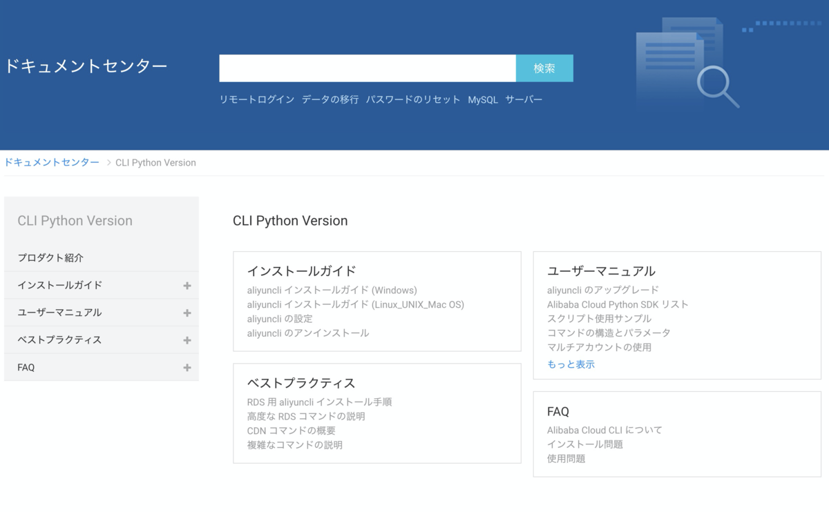
Task: Open the リモートログイン quick link
Action: (x=256, y=99)
